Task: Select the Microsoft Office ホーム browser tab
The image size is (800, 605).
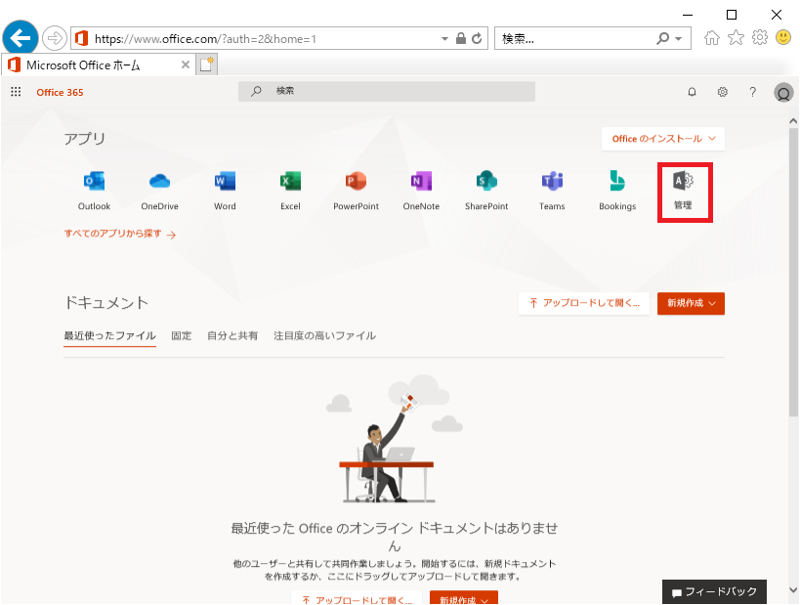Action: [x=99, y=65]
